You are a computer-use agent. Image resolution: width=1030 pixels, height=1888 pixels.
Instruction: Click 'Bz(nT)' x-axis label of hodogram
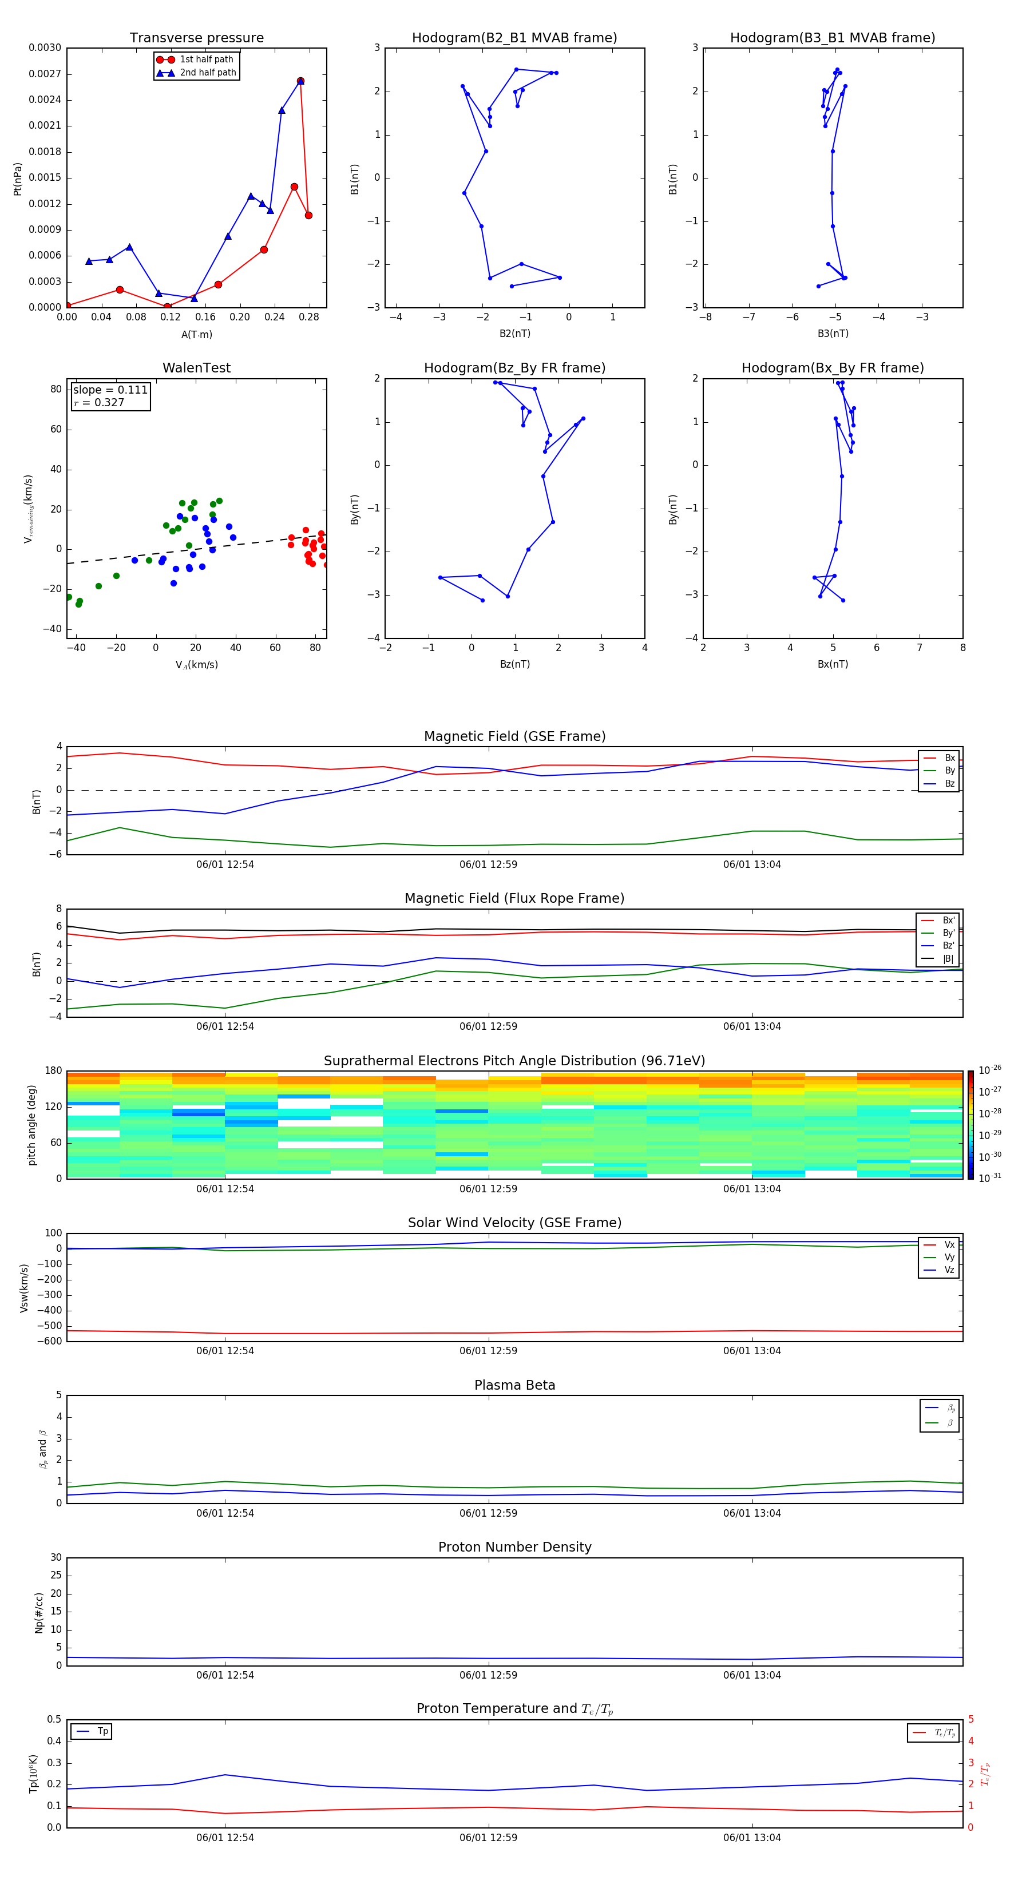coord(514,664)
